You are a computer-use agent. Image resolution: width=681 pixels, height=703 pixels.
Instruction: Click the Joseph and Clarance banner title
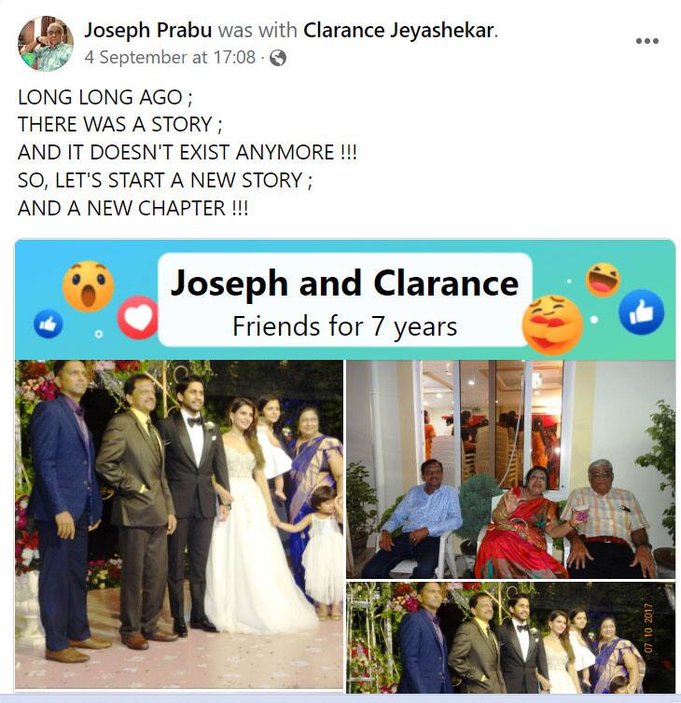click(x=344, y=283)
